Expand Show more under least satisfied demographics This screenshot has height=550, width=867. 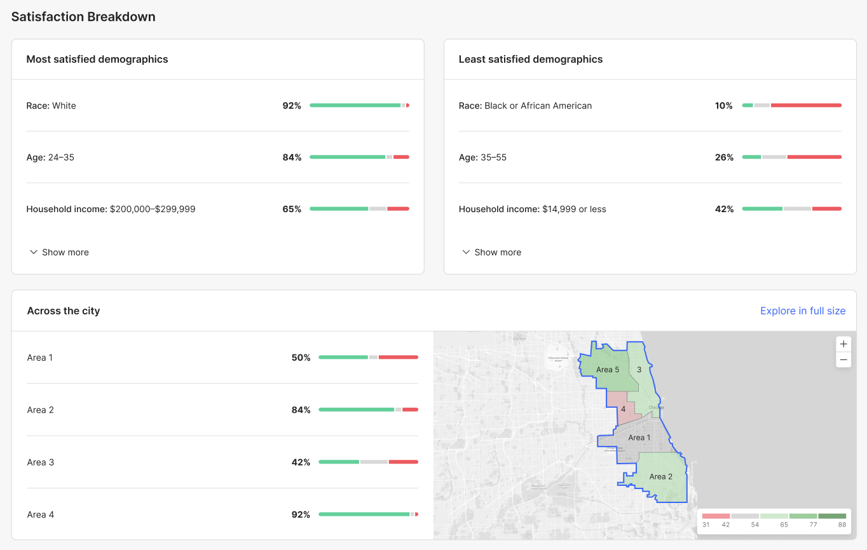click(x=491, y=252)
